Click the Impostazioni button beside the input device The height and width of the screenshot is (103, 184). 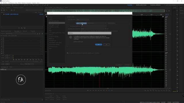click(x=111, y=23)
